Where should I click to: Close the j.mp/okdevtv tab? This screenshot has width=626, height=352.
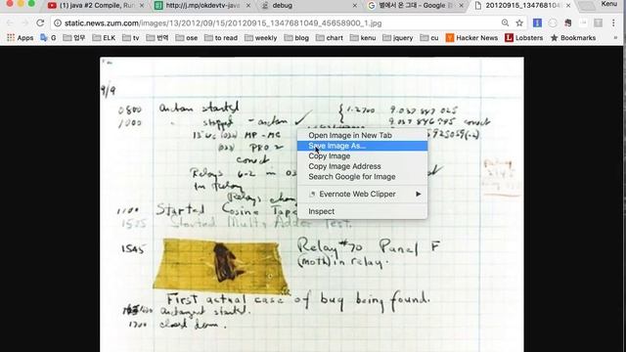[248, 6]
